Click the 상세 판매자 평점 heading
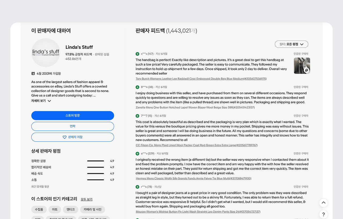 pos(46,151)
